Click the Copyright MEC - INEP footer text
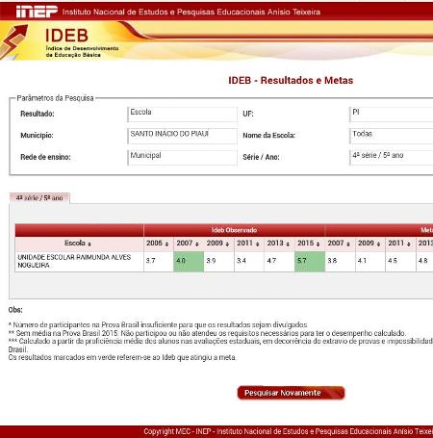The height and width of the screenshot is (438, 433). 289,431
